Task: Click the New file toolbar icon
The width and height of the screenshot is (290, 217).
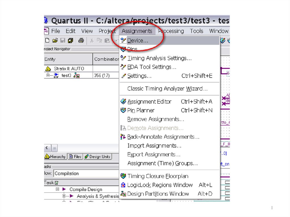Action: [48, 40]
